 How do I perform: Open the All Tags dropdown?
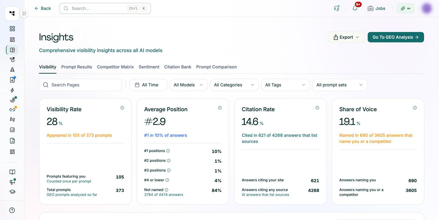point(286,85)
